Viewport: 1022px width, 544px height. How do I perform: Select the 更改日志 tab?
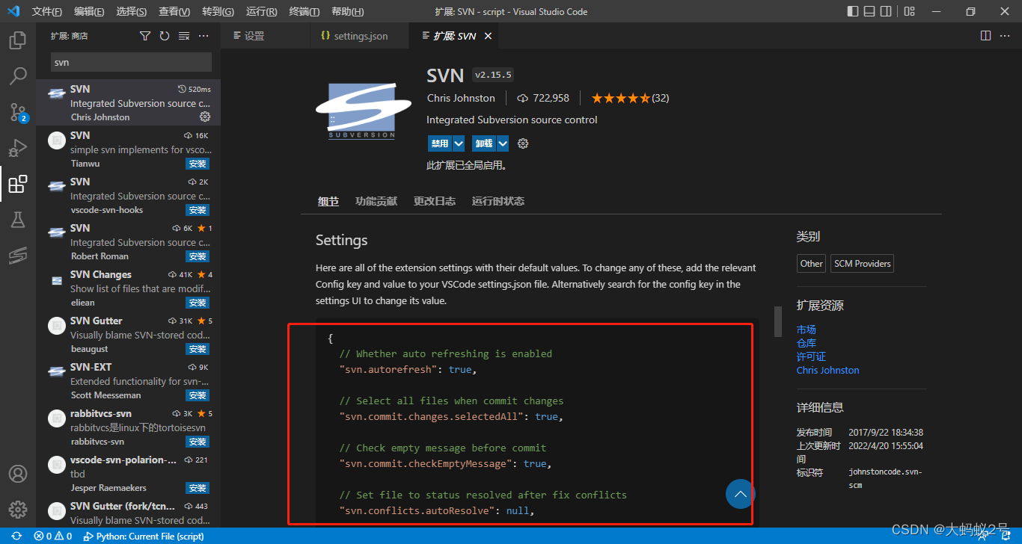coord(435,201)
